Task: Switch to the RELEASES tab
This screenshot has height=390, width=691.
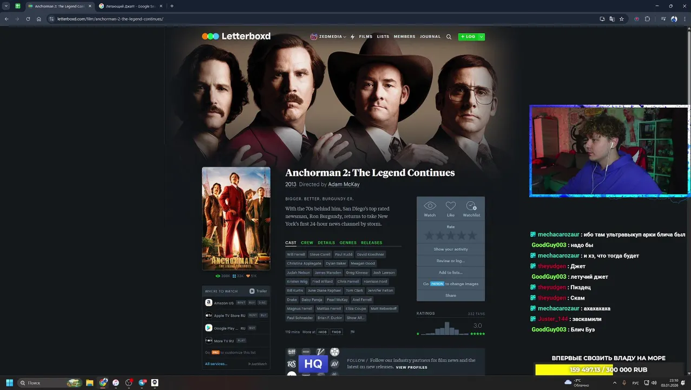Action: pos(371,243)
